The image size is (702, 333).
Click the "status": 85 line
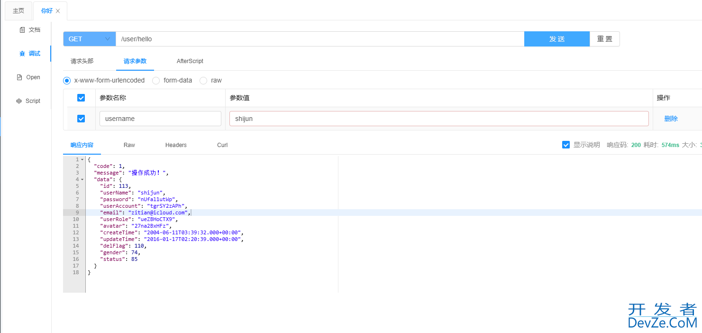coord(119,259)
